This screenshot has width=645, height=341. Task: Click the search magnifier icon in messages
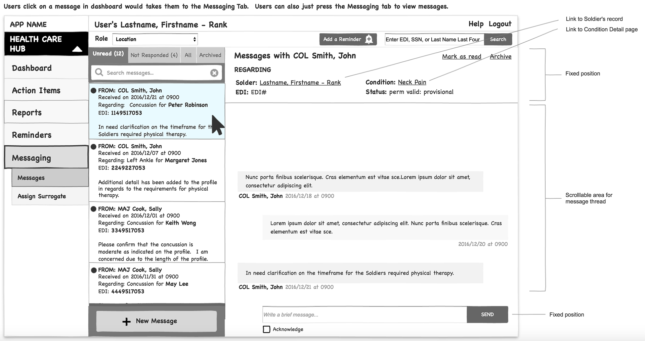[x=99, y=72]
